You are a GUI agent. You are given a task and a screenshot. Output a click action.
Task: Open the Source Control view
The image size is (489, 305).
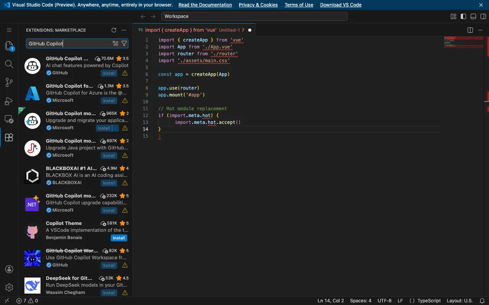coord(9,82)
